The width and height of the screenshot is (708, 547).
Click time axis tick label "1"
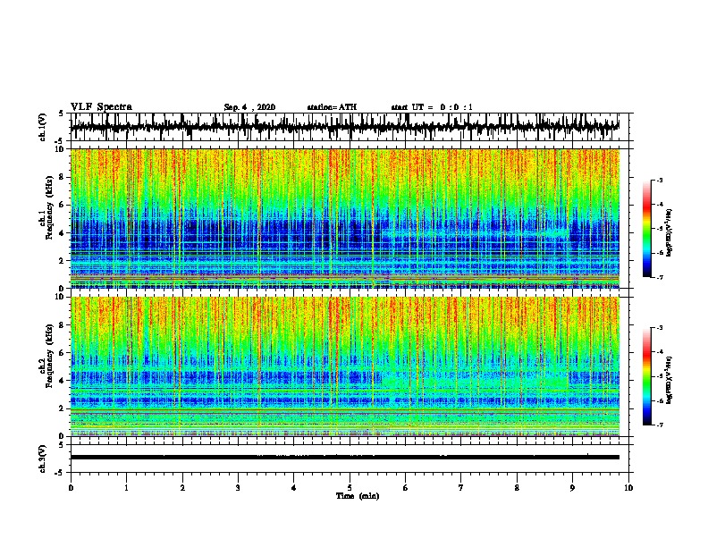click(x=126, y=488)
